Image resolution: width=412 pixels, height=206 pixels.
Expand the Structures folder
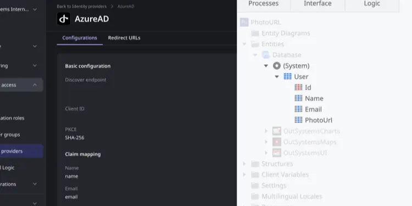(244, 164)
